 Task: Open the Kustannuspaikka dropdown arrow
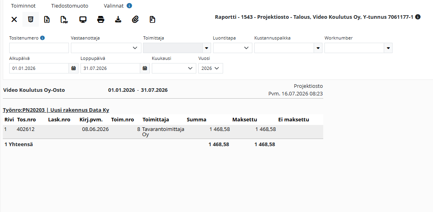[x=318, y=48]
